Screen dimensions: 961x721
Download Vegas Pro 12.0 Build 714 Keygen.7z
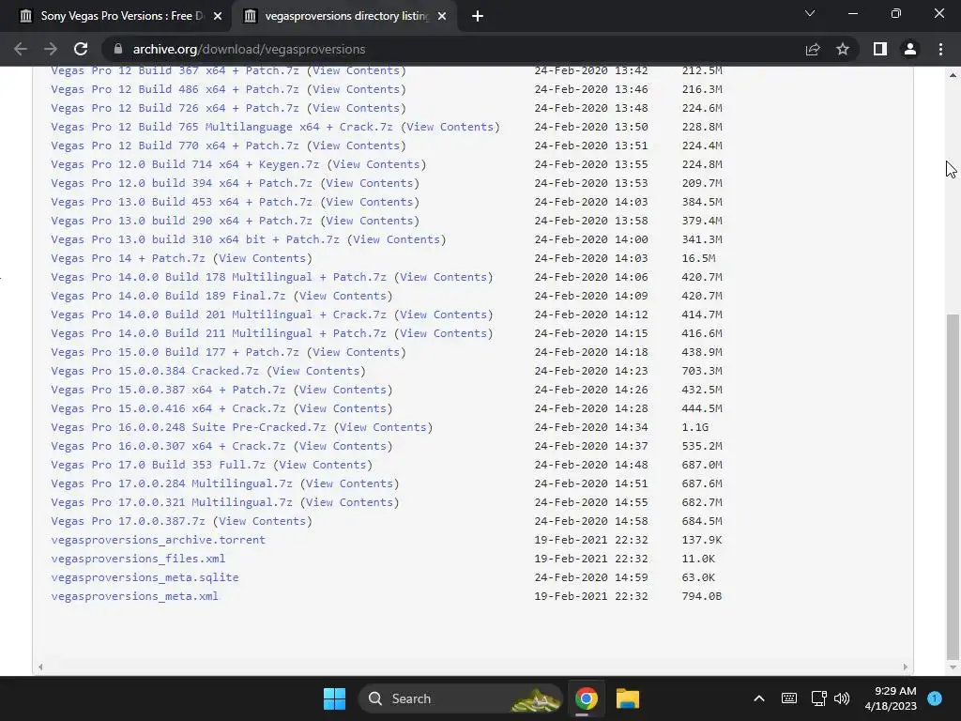pyautogui.click(x=185, y=164)
